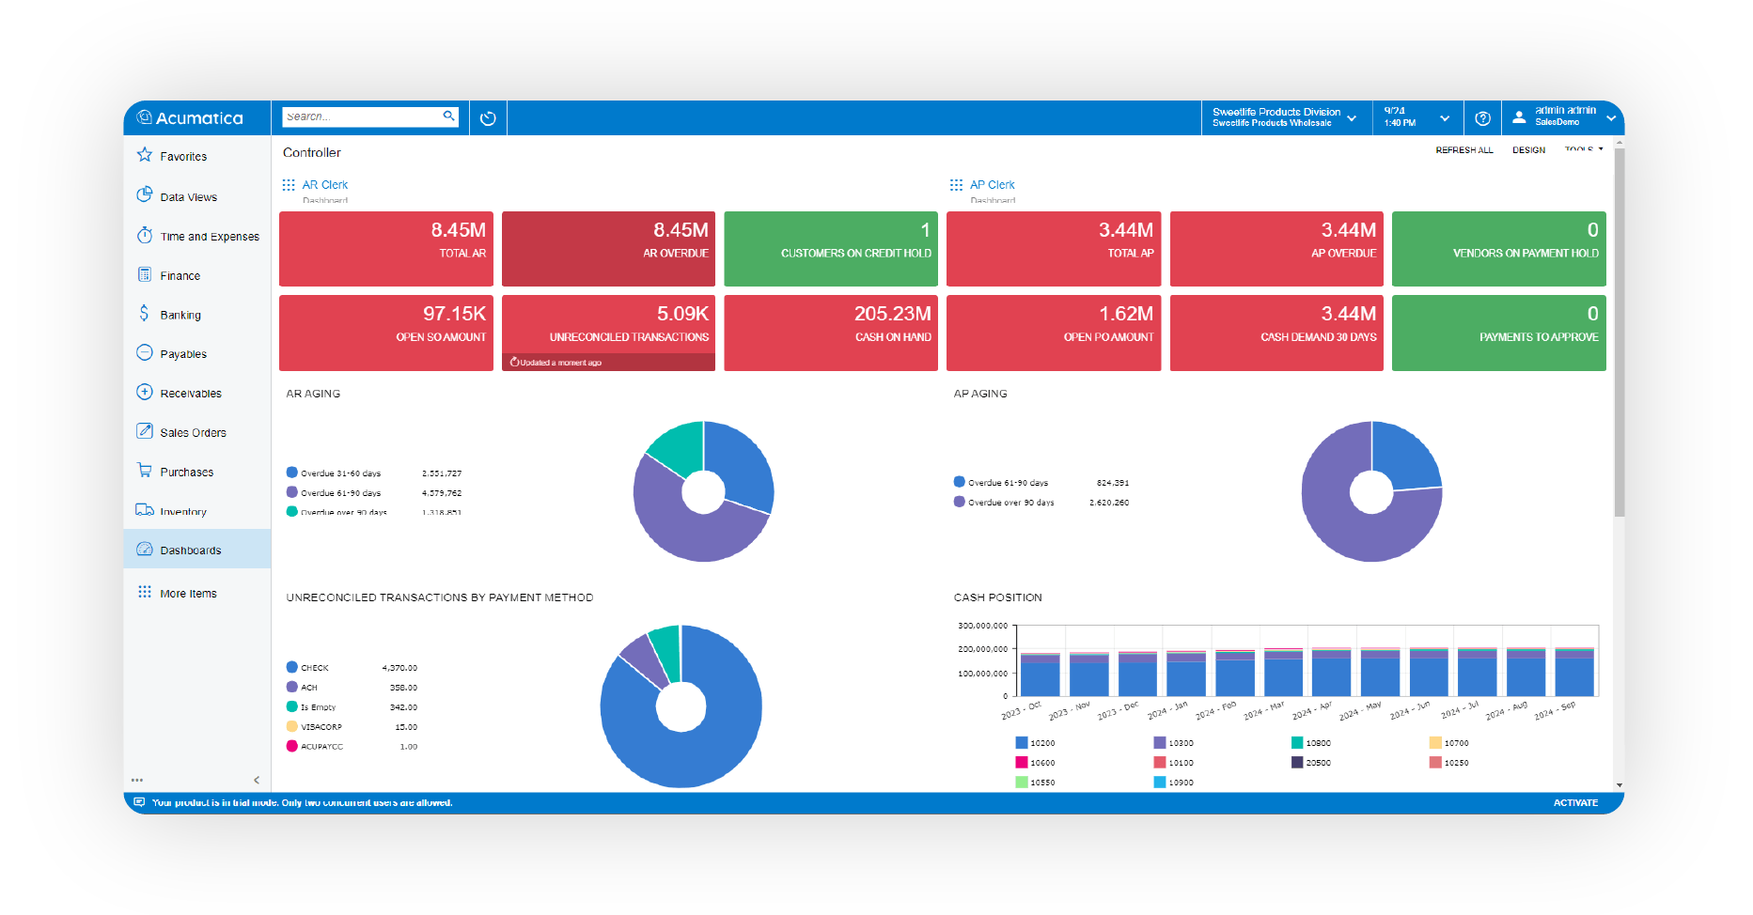Open Finance in the sidebar

[x=197, y=275]
